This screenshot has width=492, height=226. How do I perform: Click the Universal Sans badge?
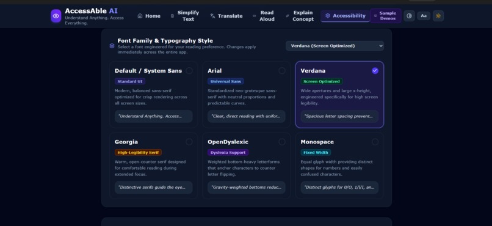(226, 81)
